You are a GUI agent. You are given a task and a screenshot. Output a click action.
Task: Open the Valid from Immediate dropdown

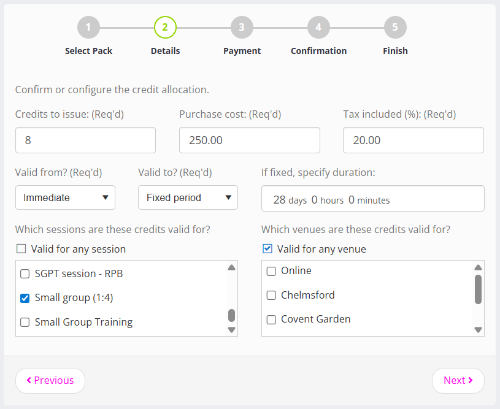click(x=65, y=197)
